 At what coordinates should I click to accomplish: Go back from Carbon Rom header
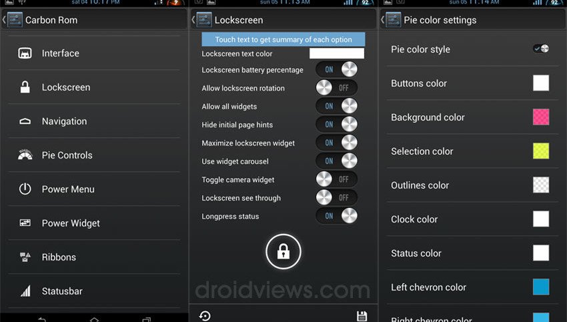point(5,20)
